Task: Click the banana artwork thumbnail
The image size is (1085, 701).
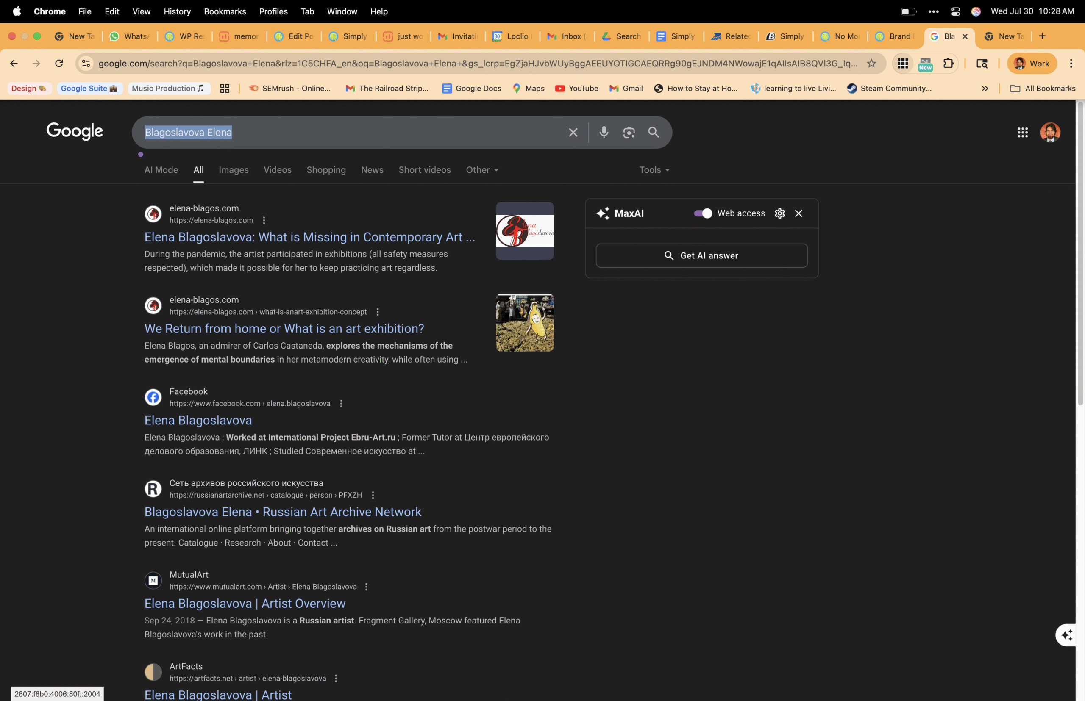Action: click(x=524, y=322)
